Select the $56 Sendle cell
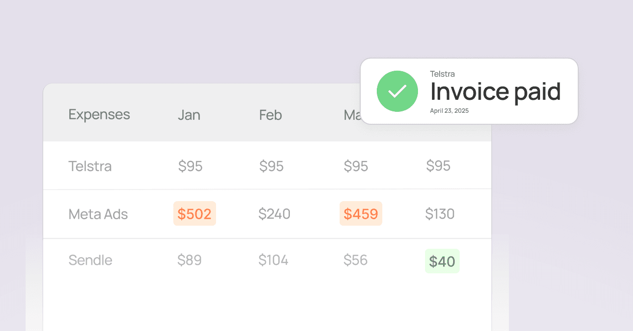The height and width of the screenshot is (331, 633). tap(356, 260)
